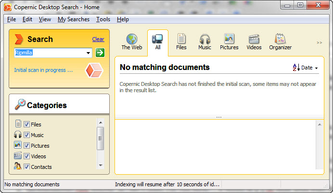Click the Pictures icon in Categories list
The height and width of the screenshot is (193, 333).
click(18, 145)
